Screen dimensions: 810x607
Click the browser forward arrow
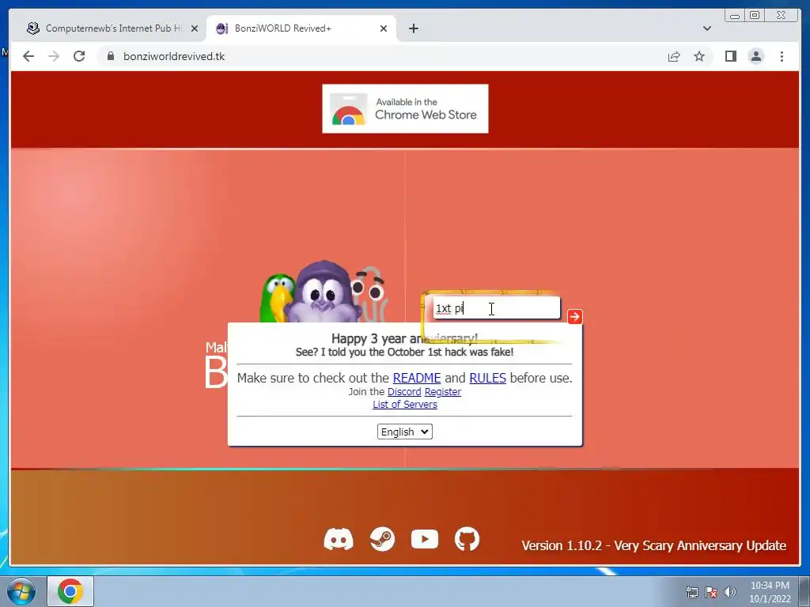(54, 56)
